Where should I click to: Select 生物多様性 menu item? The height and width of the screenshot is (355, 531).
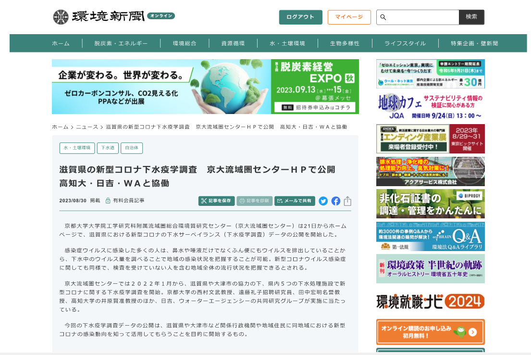tap(345, 43)
